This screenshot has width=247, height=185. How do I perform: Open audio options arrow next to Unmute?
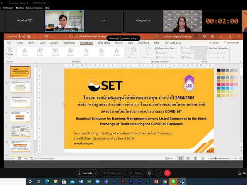coord(95,173)
